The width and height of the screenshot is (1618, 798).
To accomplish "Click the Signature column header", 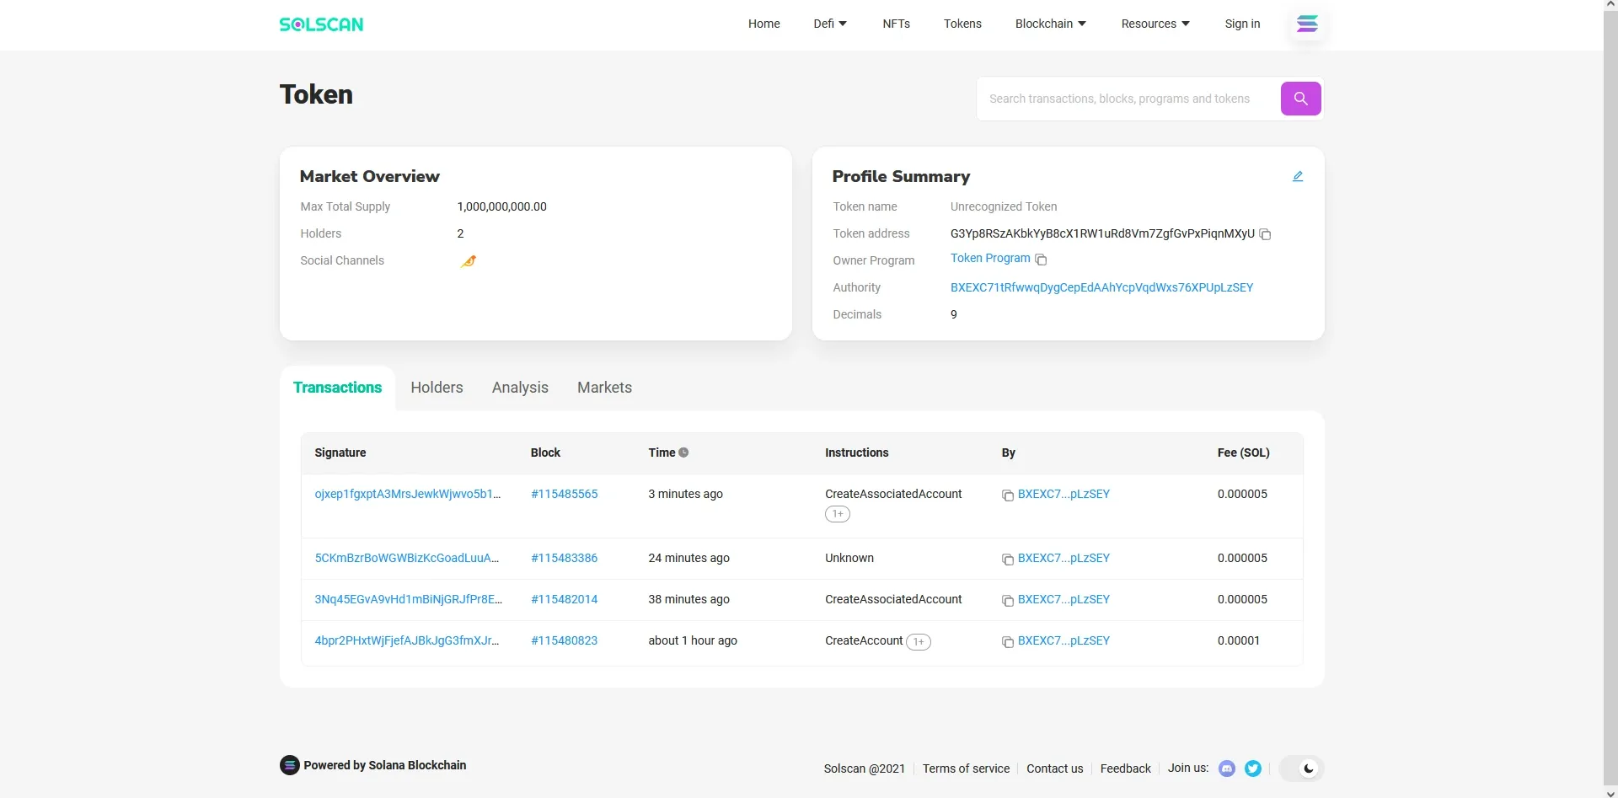I will [x=340, y=453].
